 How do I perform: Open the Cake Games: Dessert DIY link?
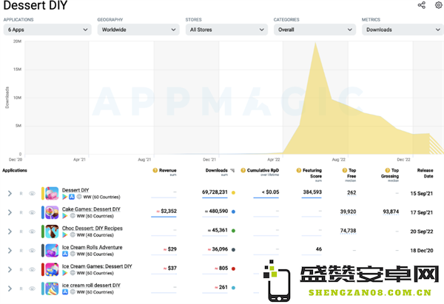click(91, 209)
